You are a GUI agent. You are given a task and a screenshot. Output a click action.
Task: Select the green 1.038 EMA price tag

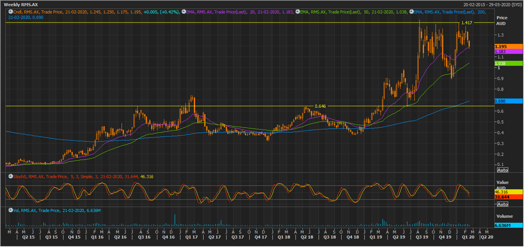(x=508, y=63)
